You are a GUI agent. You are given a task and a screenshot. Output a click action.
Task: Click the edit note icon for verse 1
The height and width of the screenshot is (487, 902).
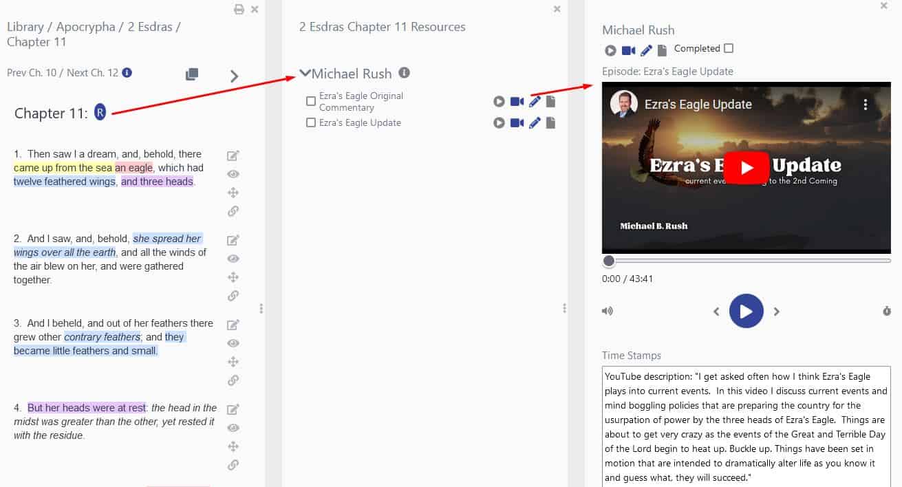click(233, 155)
